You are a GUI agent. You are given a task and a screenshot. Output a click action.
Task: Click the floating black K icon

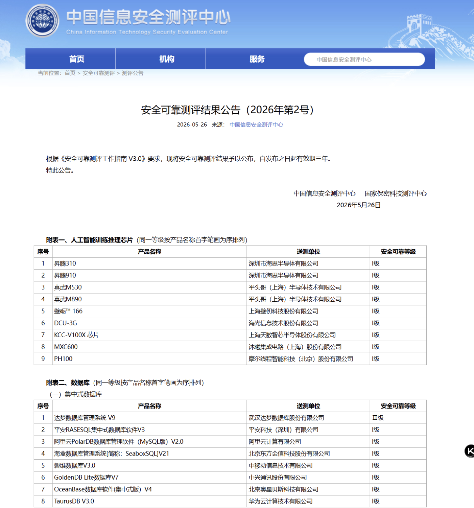pyautogui.click(x=470, y=451)
